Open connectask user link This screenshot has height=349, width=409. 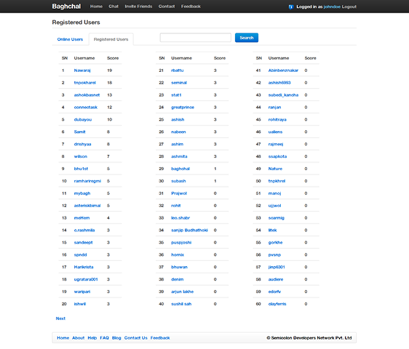pos(86,107)
